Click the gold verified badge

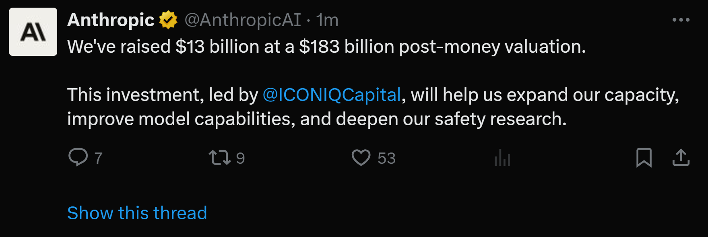coord(168,20)
